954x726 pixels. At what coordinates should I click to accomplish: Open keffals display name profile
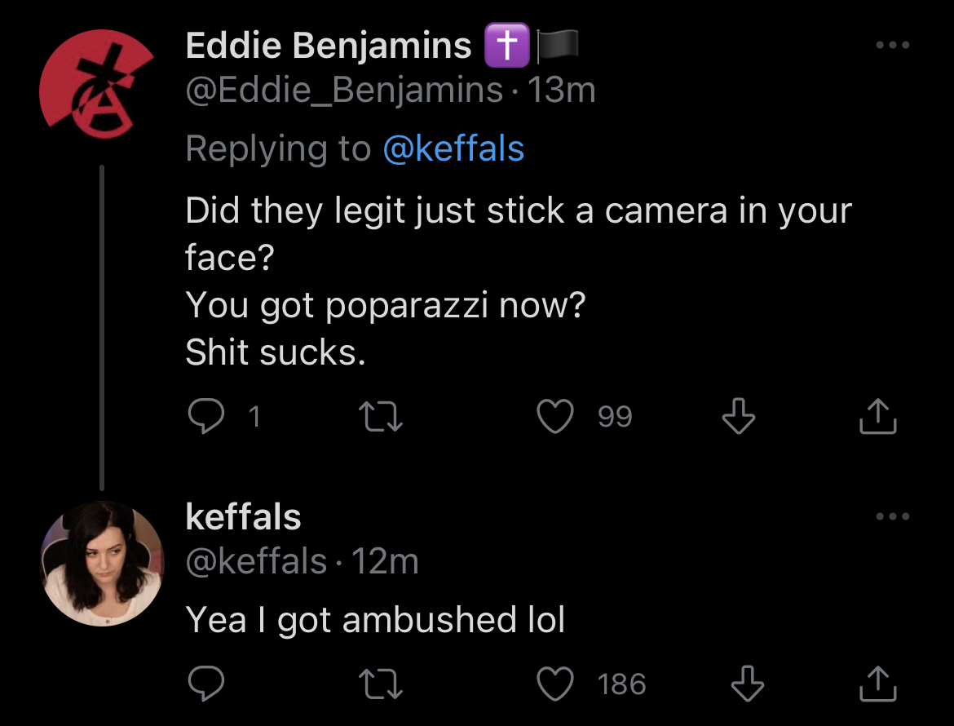click(243, 516)
